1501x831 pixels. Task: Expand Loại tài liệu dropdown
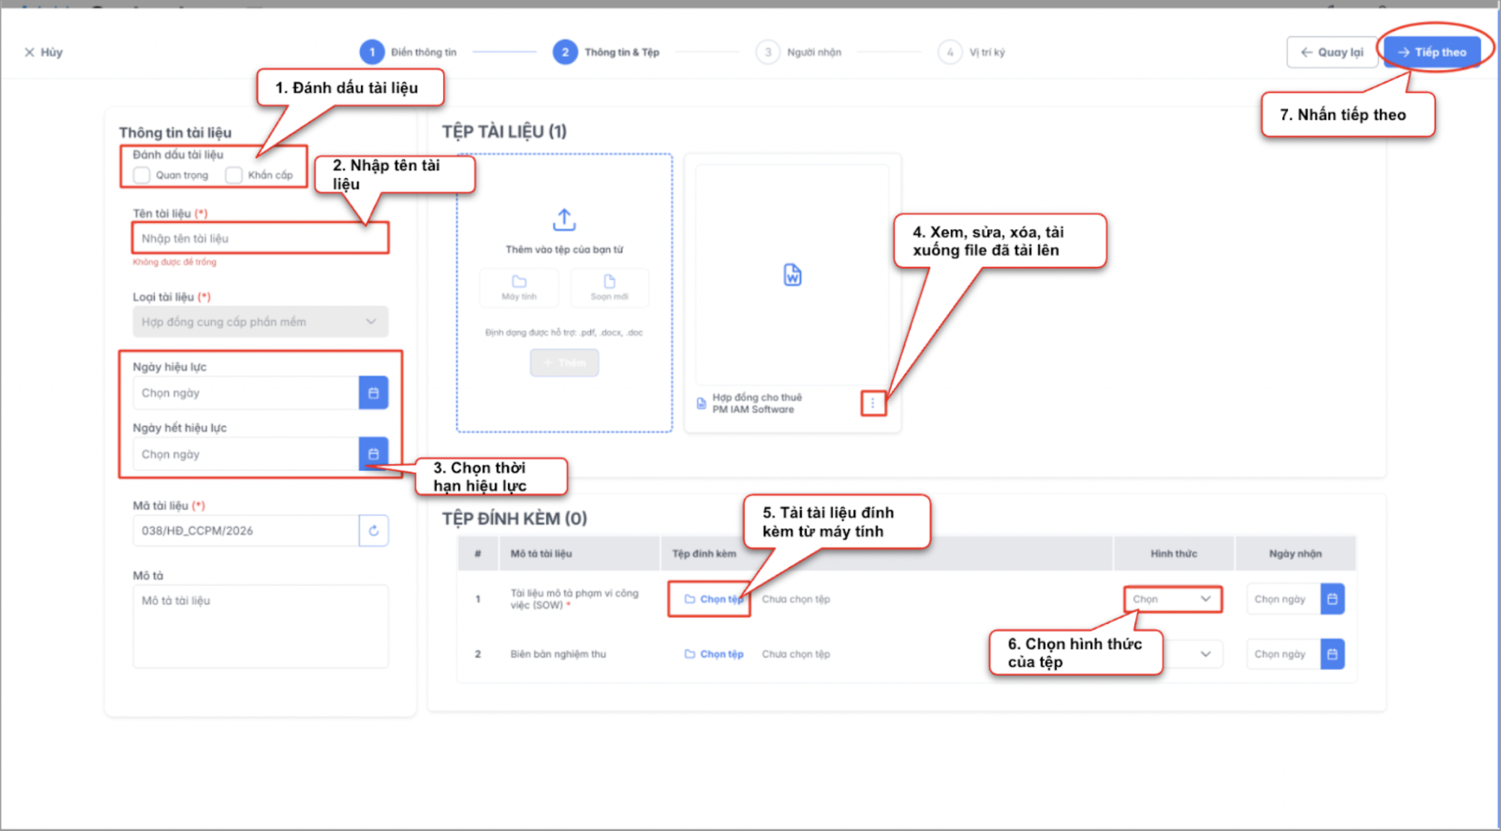click(260, 322)
